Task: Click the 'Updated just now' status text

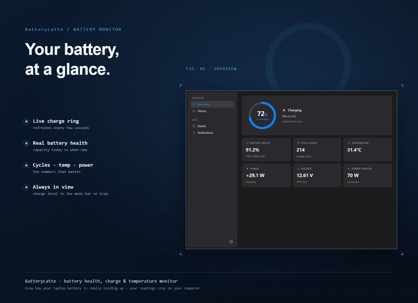Action: click(292, 121)
